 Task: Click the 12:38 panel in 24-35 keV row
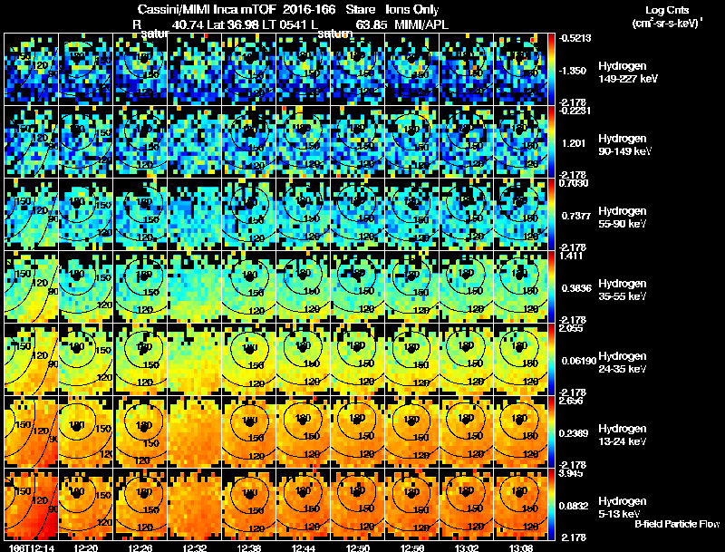pos(248,359)
